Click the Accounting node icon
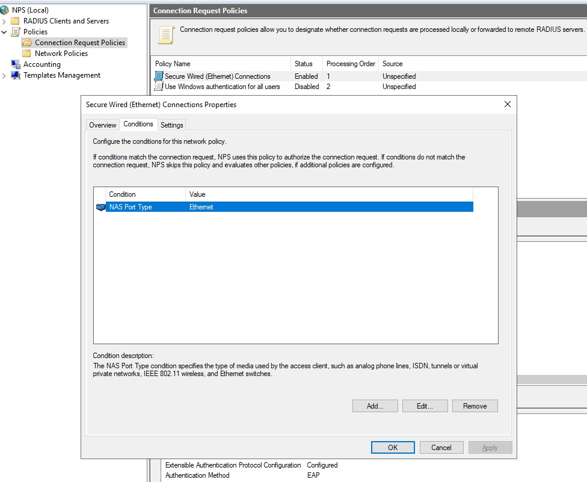The image size is (587, 482). pos(16,64)
